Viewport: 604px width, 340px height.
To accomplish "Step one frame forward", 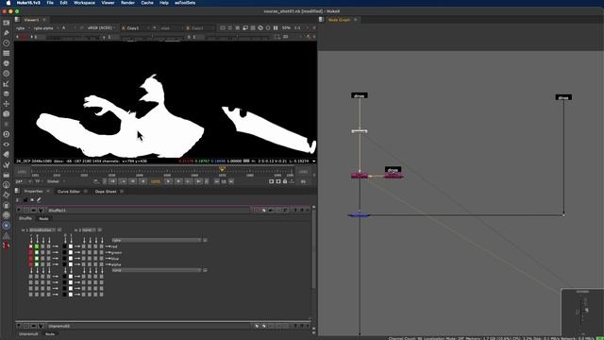I will (x=178, y=181).
